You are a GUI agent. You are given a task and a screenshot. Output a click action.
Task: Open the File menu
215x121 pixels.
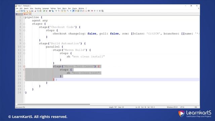point(17,8)
